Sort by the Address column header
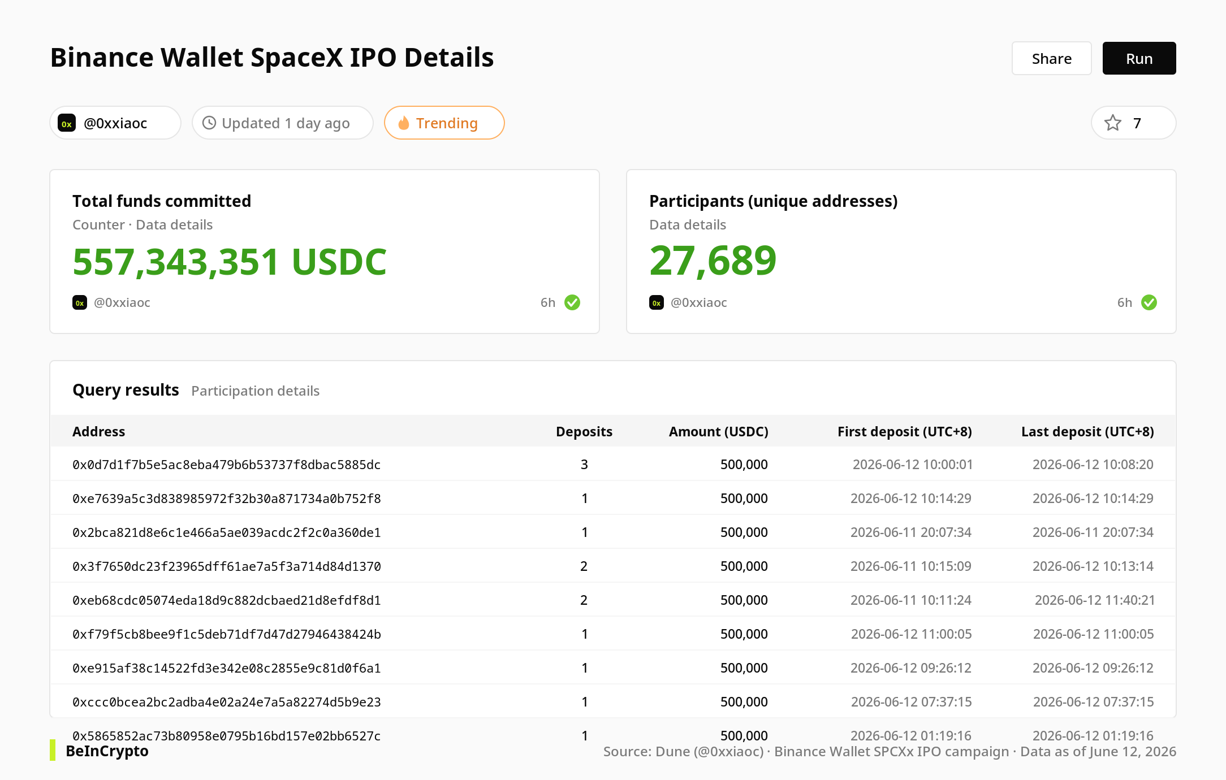Viewport: 1226px width, 780px height. click(x=99, y=431)
